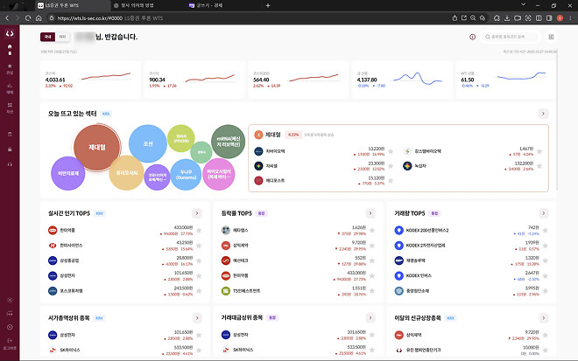Viewport: 578px width, 361px height.
Task: Click the browser address bar URL
Action: (x=89, y=18)
